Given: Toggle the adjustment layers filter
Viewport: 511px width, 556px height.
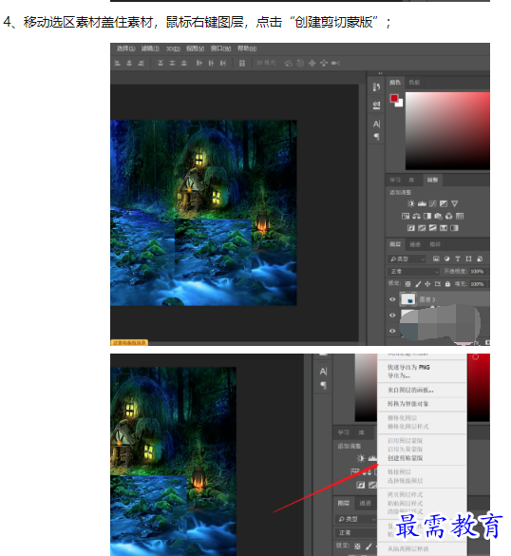Looking at the screenshot, I should pos(446,259).
